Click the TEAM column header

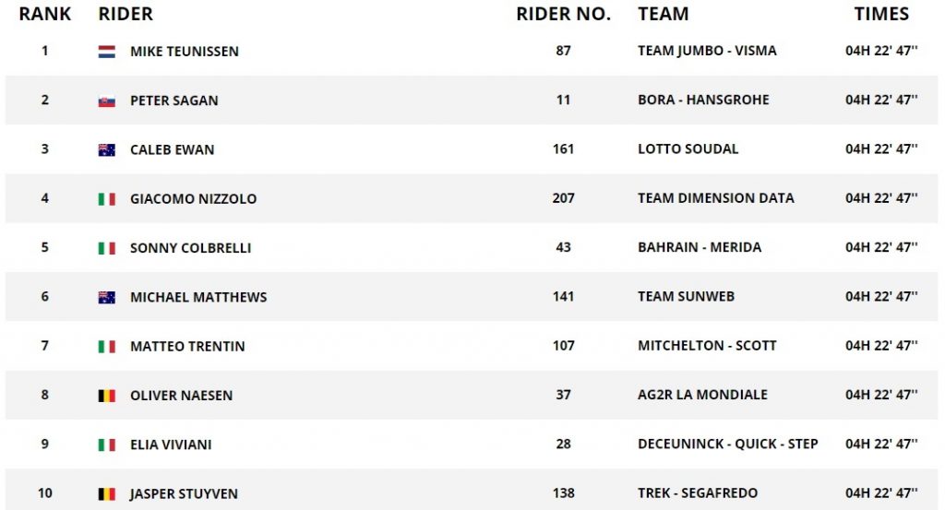(663, 14)
